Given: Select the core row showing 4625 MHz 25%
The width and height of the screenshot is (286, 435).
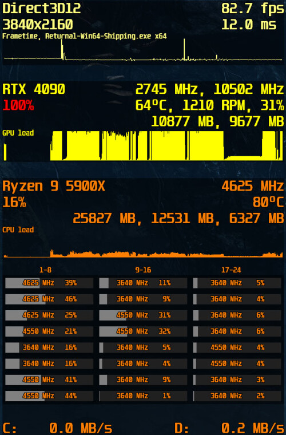Looking at the screenshot, I should [49, 315].
